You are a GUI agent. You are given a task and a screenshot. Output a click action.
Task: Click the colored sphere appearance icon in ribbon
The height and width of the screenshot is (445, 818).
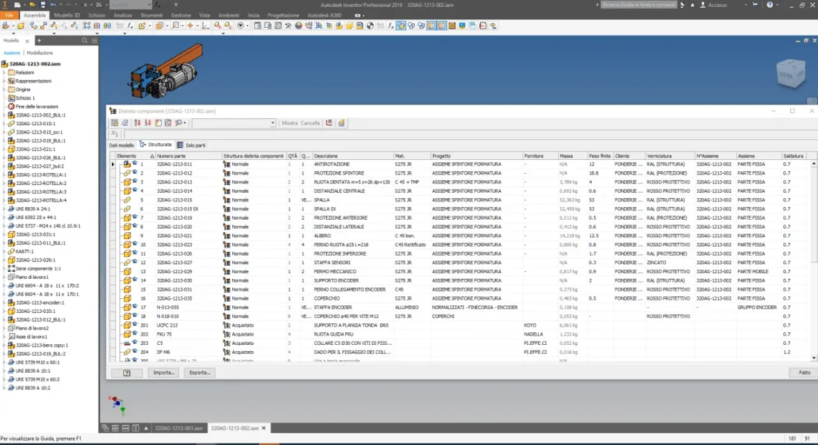[298, 26]
